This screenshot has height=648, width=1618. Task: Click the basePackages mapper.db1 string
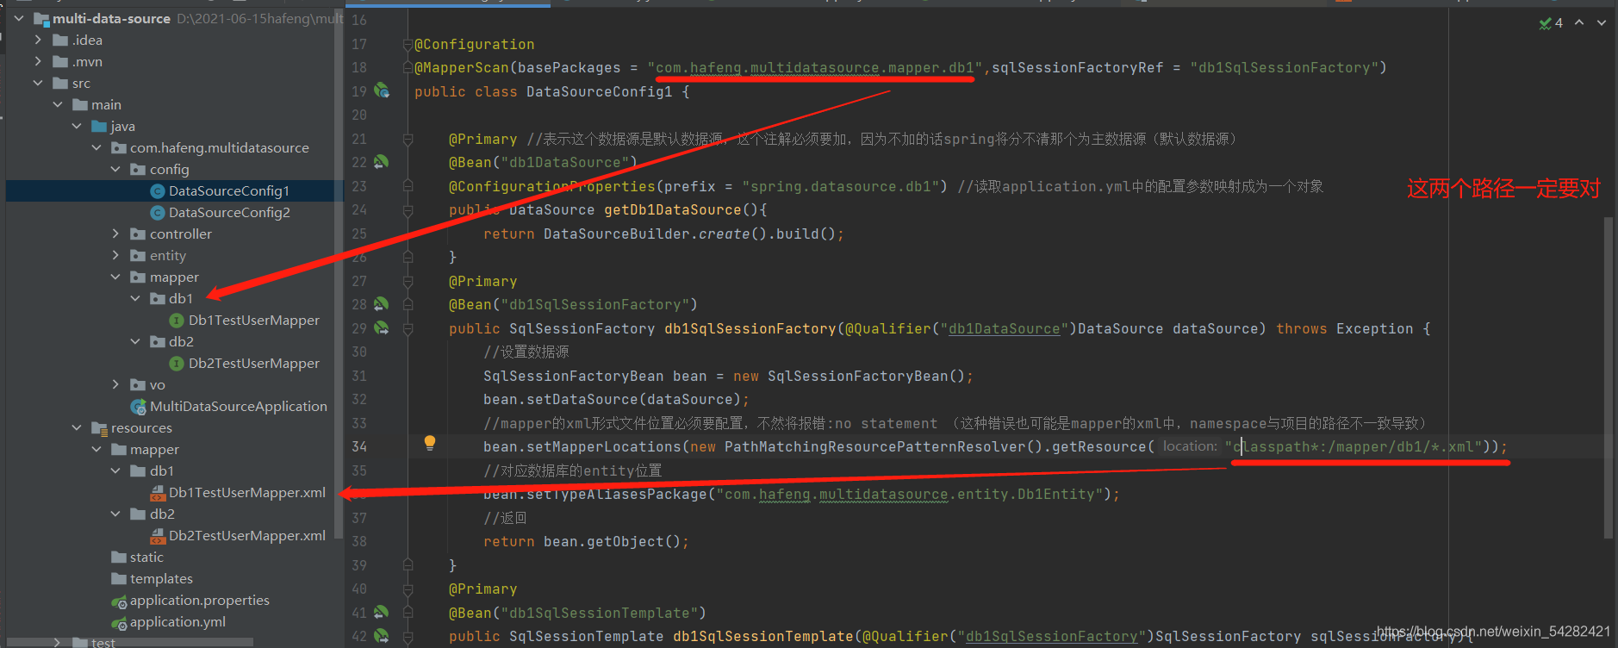pos(815,67)
